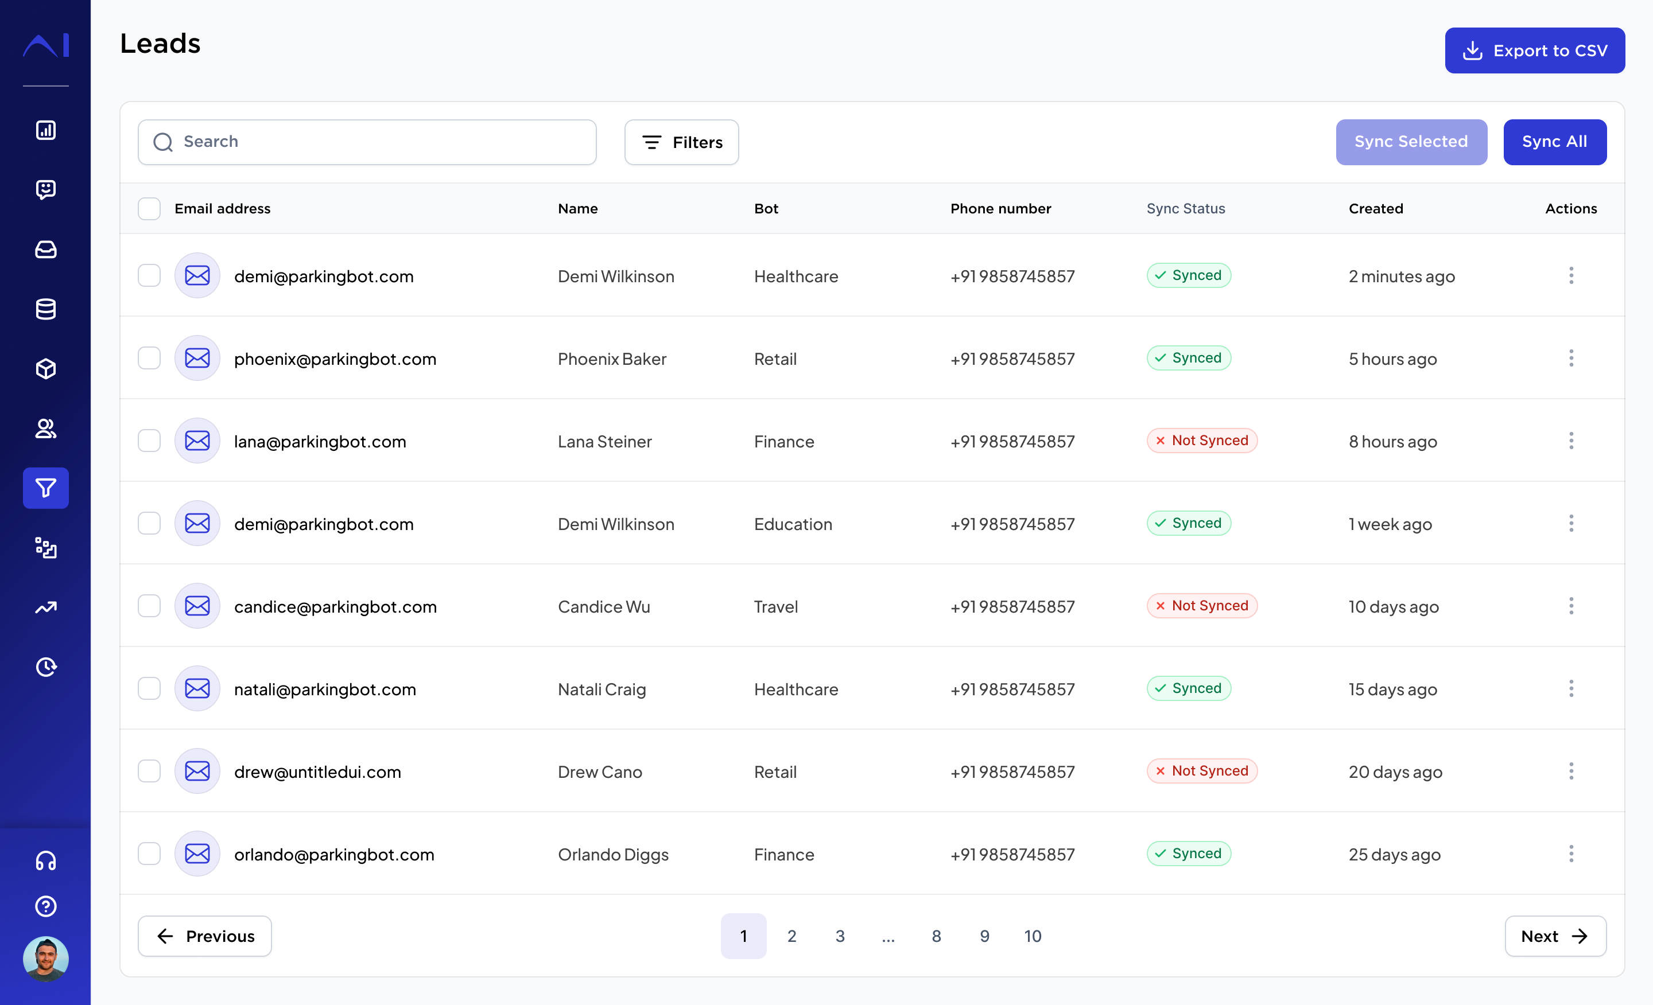Open the users icon in sidebar
The height and width of the screenshot is (1005, 1653).
(x=45, y=429)
